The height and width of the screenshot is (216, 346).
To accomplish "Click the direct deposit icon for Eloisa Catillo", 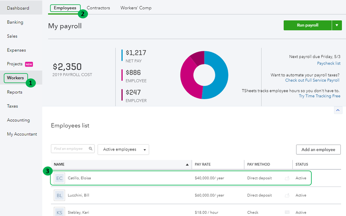I will pos(287,178).
